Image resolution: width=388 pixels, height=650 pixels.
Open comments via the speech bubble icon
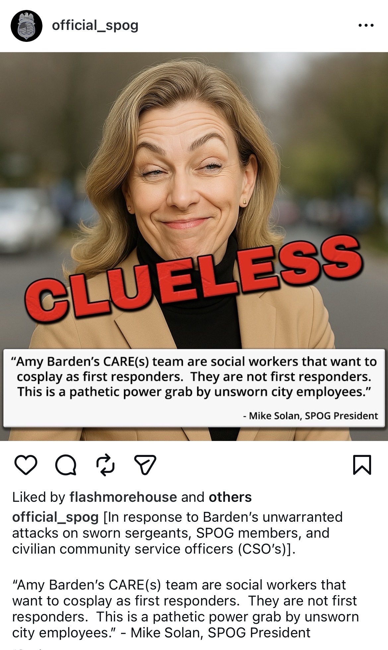pos(66,465)
